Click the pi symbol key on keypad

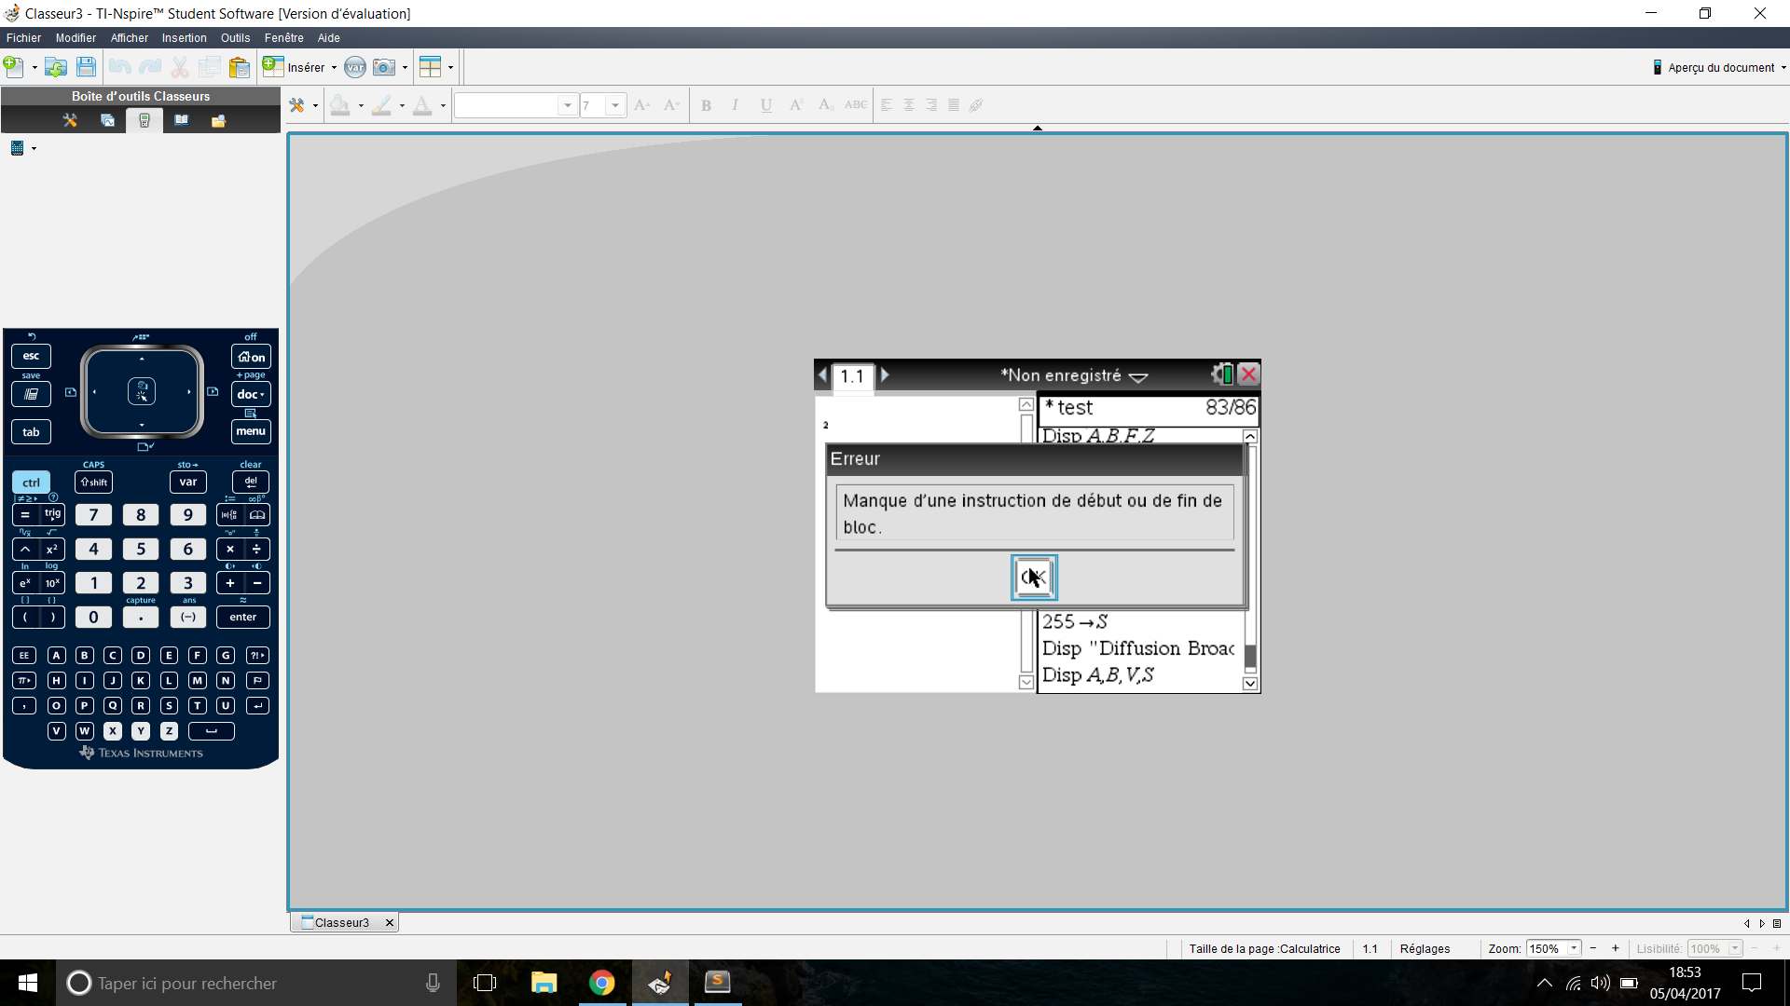(x=24, y=681)
